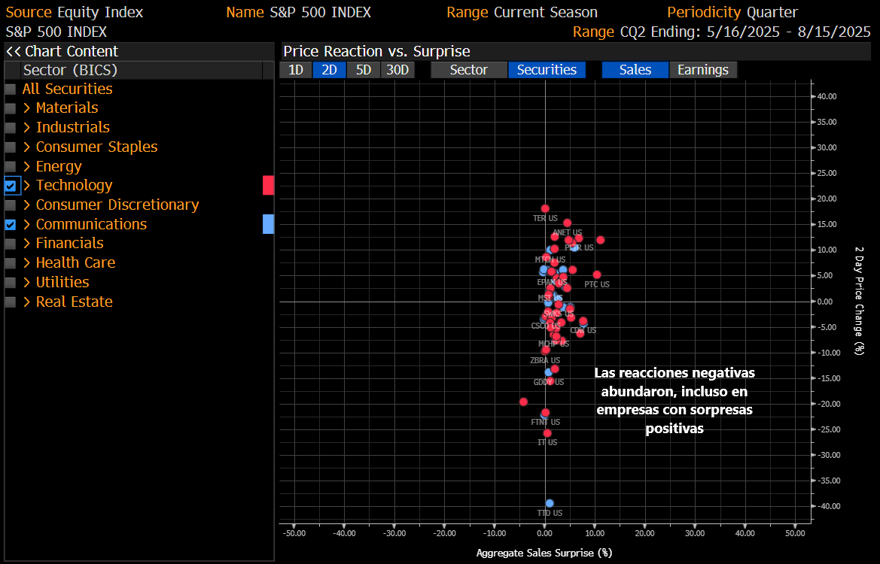Click the TTD US data point
This screenshot has height=564, width=880.
(550, 503)
